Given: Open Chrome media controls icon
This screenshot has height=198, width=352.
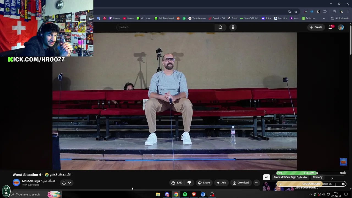Looking at the screenshot, I should pyautogui.click(x=335, y=12).
